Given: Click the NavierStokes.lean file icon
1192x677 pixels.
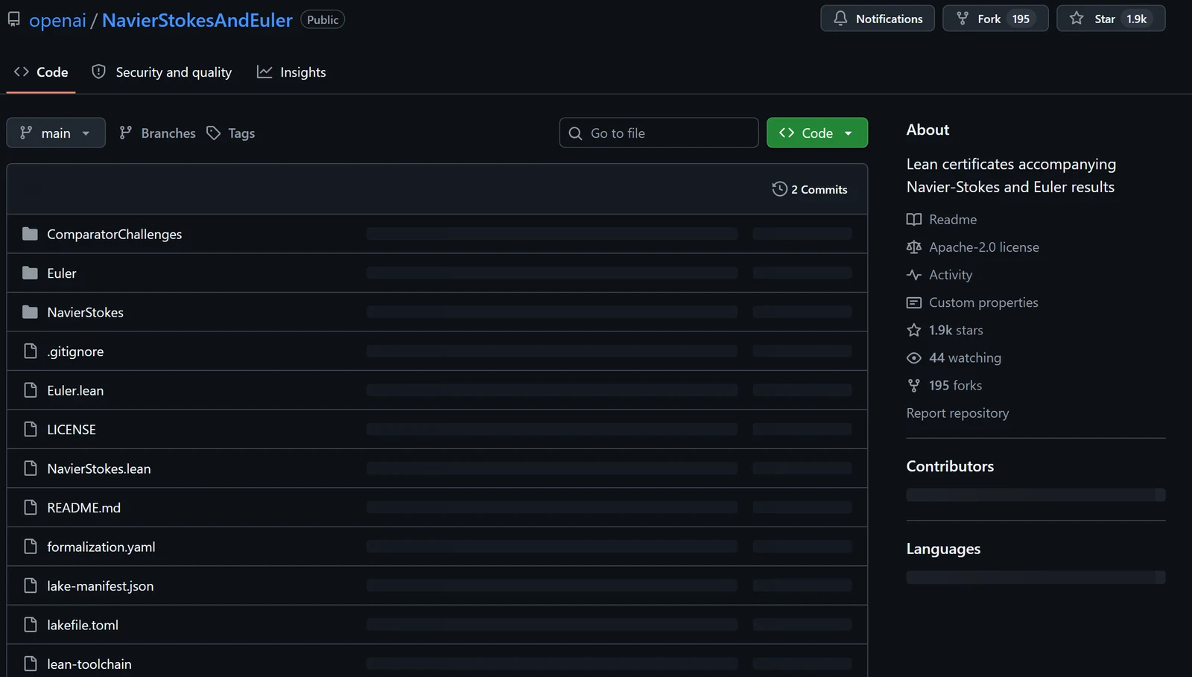Looking at the screenshot, I should (x=31, y=468).
